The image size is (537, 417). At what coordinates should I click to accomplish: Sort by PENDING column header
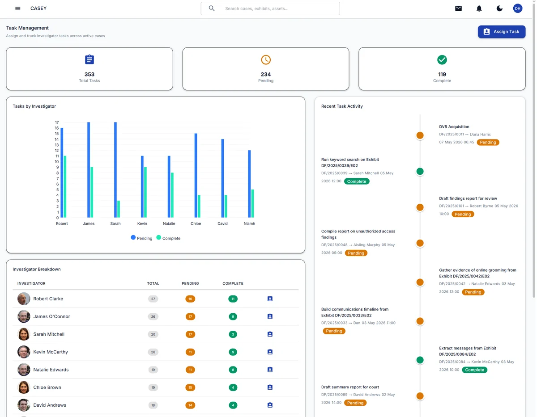coord(190,283)
